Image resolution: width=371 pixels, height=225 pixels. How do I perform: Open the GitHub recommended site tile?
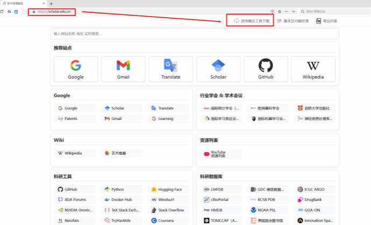point(266,69)
